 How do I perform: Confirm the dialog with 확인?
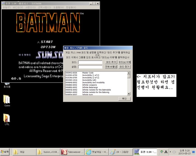tap(124, 99)
